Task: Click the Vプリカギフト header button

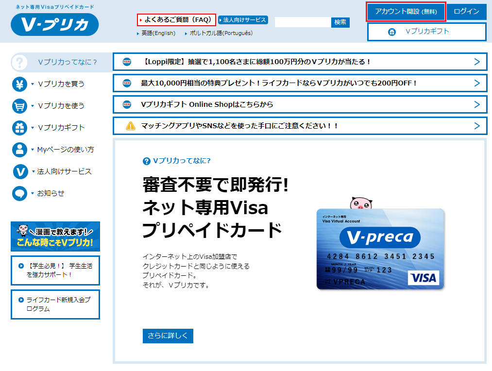Action: (x=427, y=32)
